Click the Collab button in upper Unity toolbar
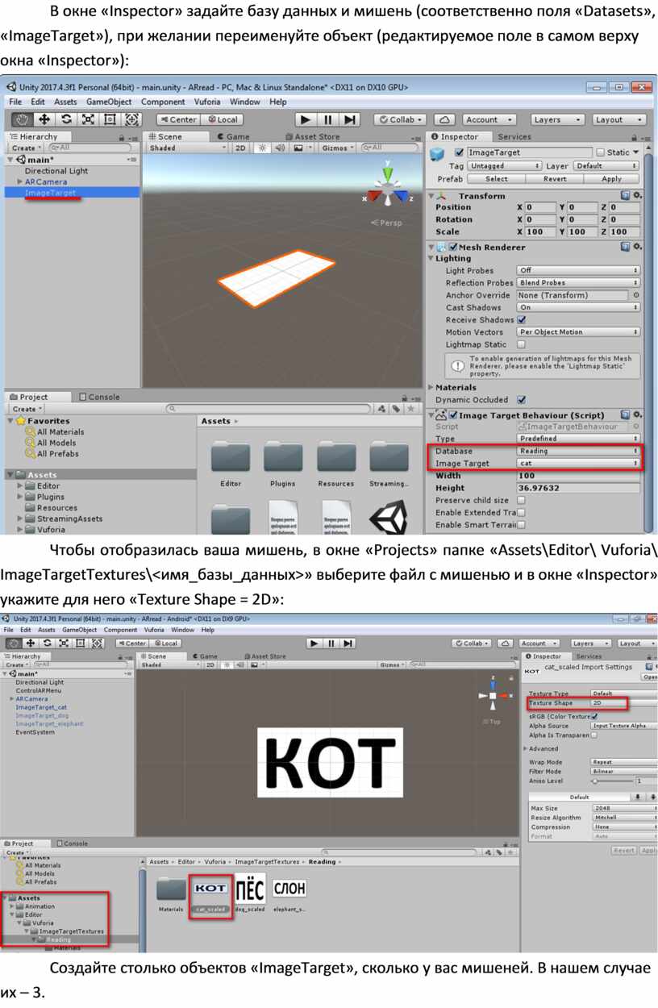658x1008 pixels. [401, 119]
